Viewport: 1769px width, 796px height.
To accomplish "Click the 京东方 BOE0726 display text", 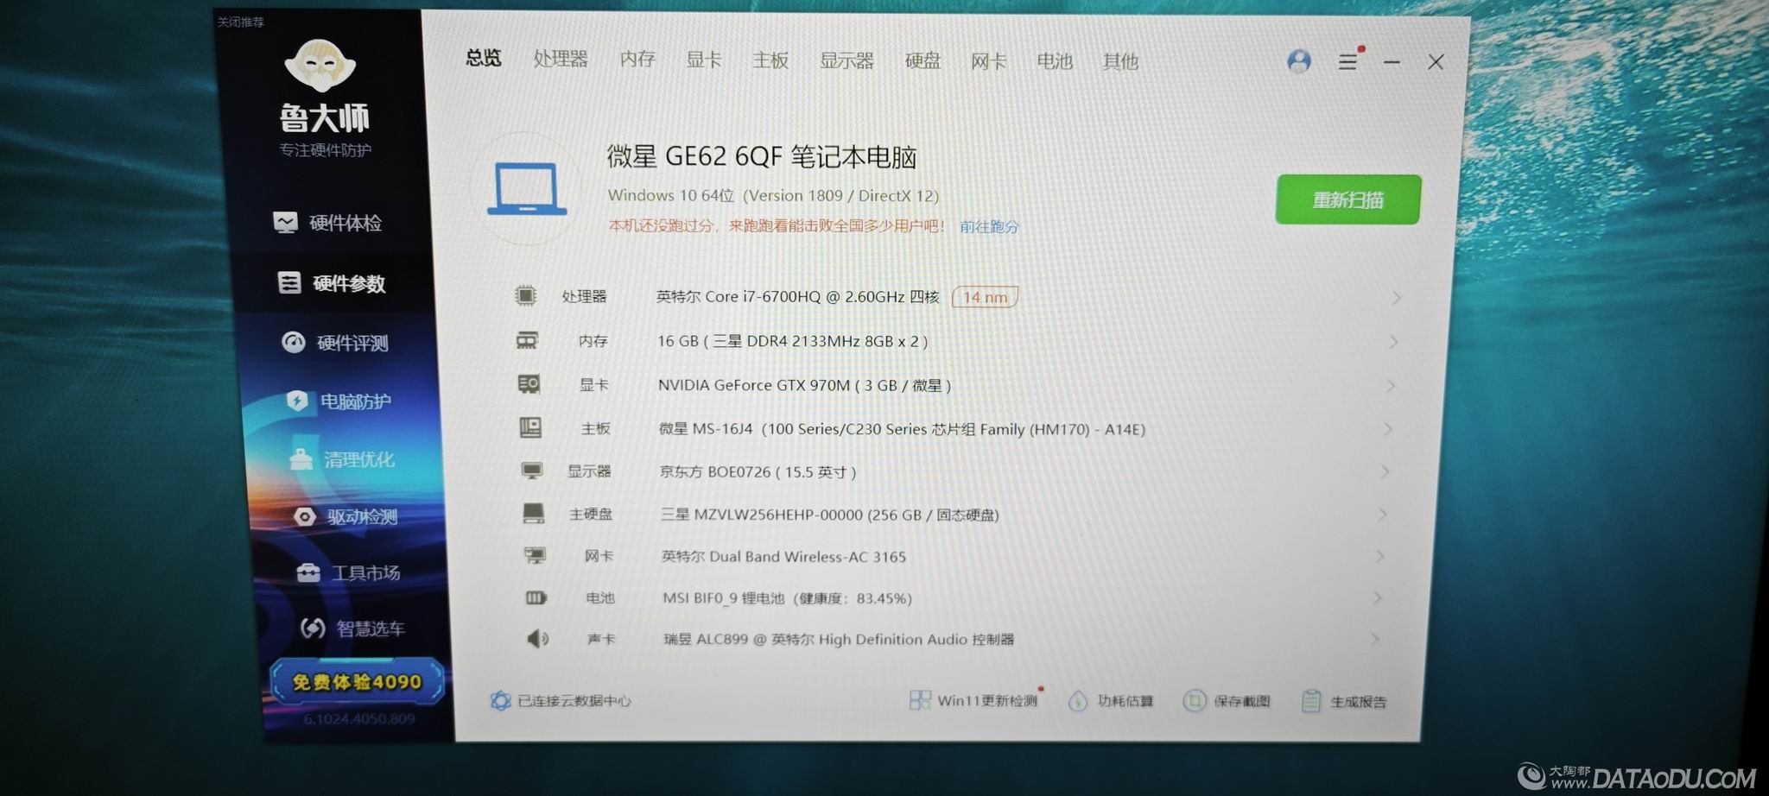I will pos(758,472).
